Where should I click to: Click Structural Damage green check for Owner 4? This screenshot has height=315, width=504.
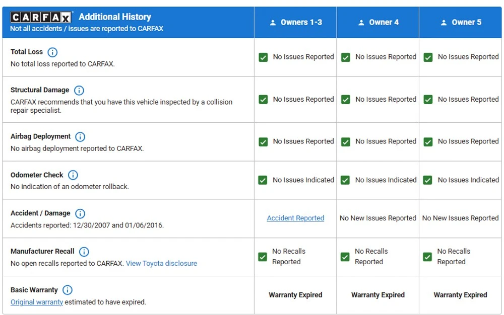coord(346,100)
